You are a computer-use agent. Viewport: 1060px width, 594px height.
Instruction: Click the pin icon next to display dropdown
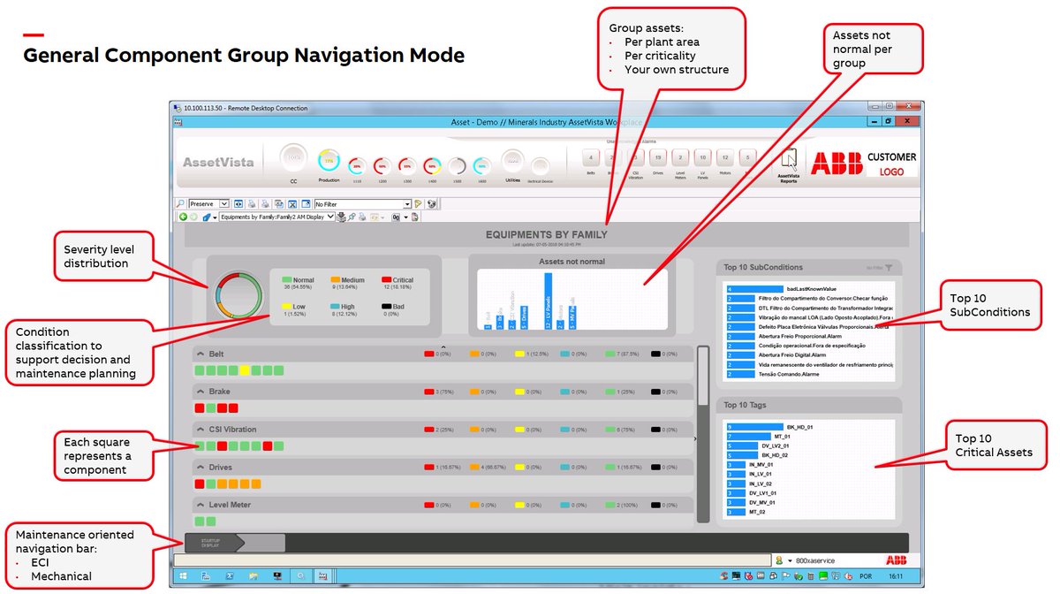352,216
